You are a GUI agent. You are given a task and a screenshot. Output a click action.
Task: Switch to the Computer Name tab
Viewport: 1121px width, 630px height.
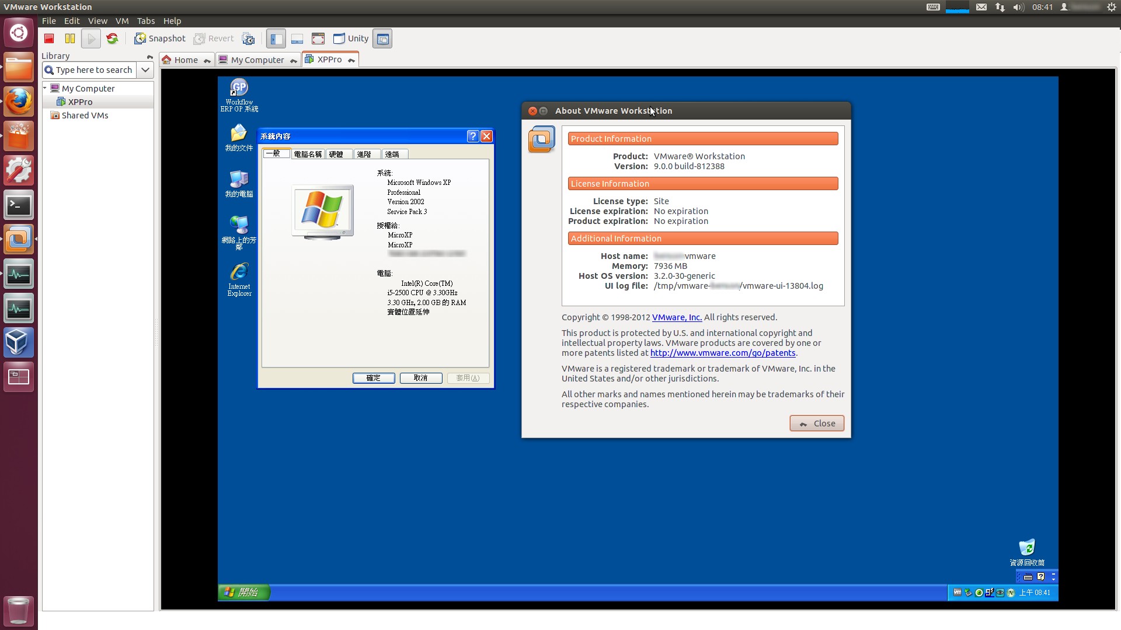tap(308, 155)
